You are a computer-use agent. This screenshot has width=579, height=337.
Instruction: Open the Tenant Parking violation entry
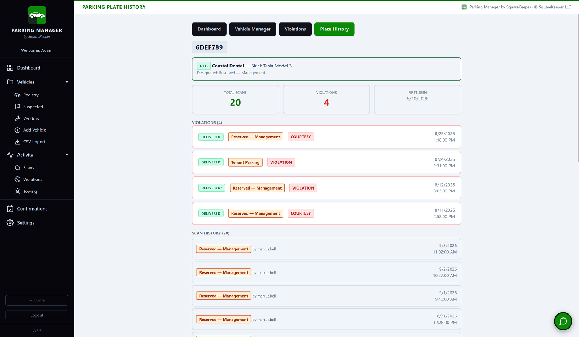(x=326, y=162)
